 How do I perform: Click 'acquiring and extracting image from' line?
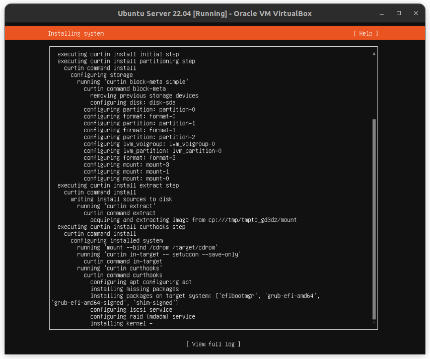[193, 220]
